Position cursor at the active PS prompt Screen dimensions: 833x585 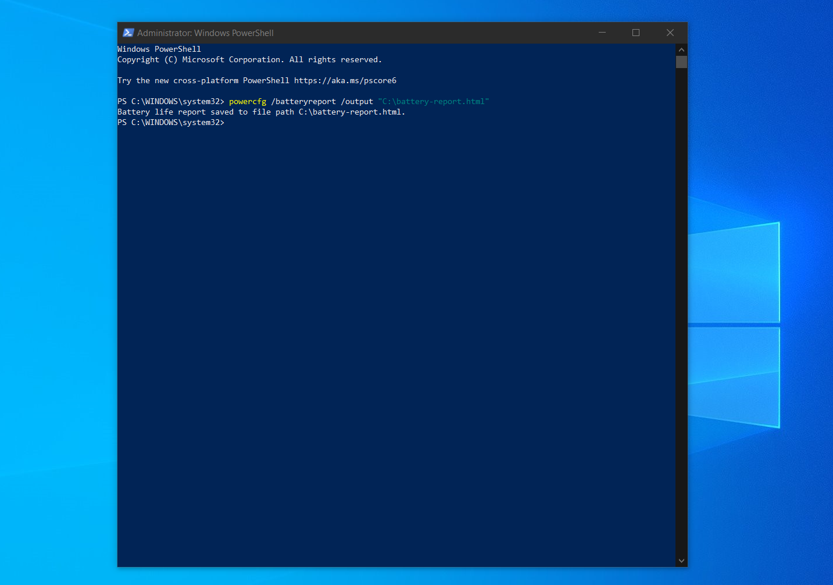coord(230,122)
